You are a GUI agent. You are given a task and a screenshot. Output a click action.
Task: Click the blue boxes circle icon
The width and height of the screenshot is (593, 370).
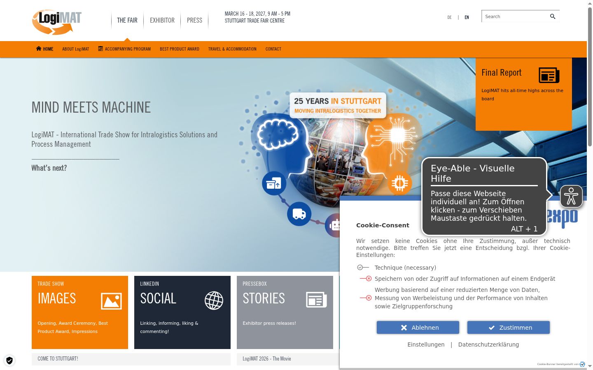tap(274, 183)
